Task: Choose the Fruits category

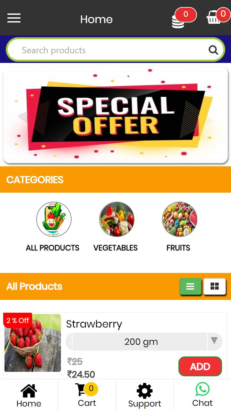Action: pyautogui.click(x=179, y=227)
